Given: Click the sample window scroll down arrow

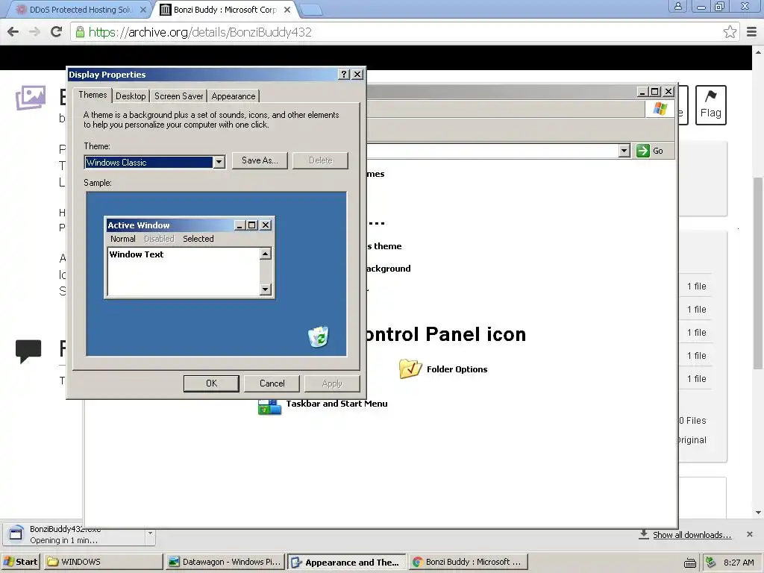Looking at the screenshot, I should [265, 289].
